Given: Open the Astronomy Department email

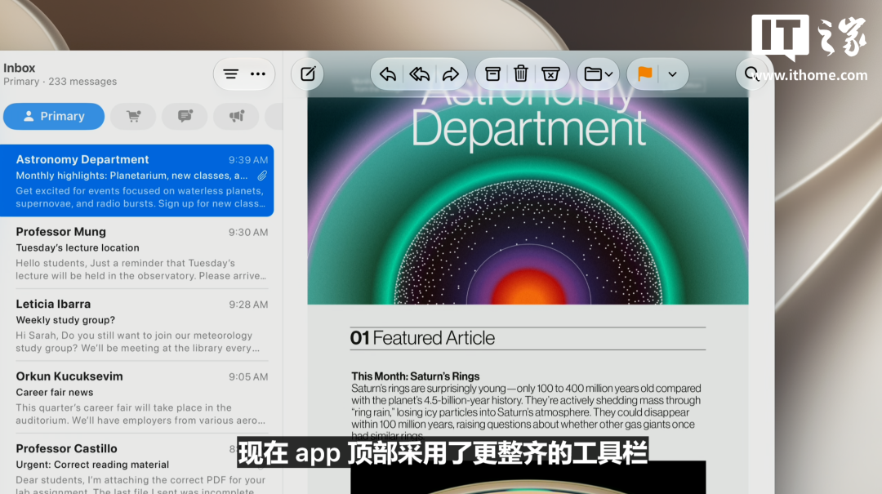Looking at the screenshot, I should 136,180.
